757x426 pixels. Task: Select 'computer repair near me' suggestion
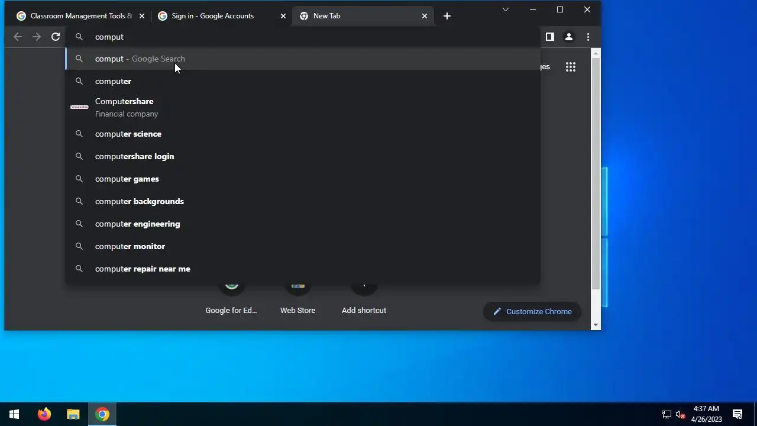coord(302,269)
